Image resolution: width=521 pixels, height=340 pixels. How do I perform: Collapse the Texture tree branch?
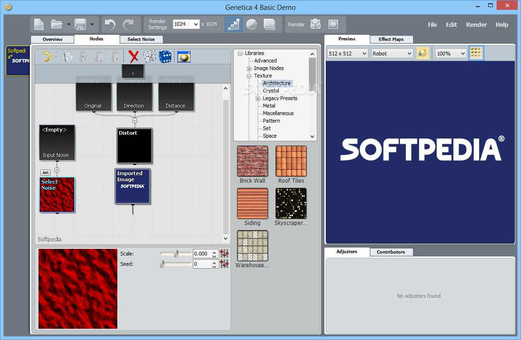click(x=249, y=76)
